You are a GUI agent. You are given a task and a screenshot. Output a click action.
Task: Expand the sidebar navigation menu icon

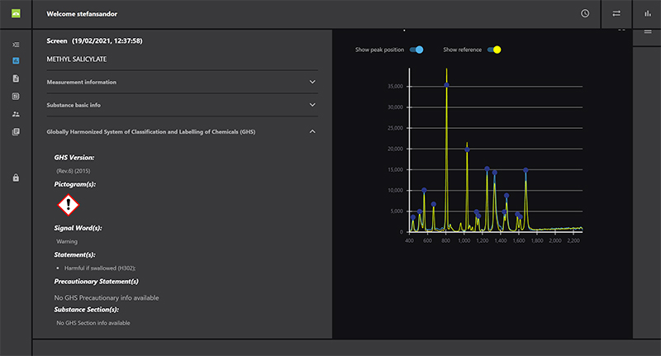pyautogui.click(x=17, y=44)
